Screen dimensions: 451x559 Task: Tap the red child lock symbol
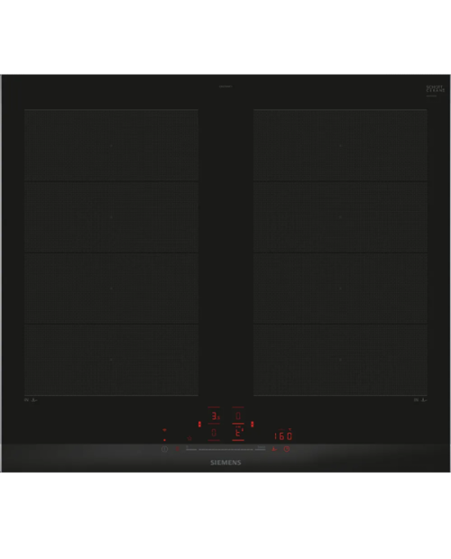tap(178, 449)
